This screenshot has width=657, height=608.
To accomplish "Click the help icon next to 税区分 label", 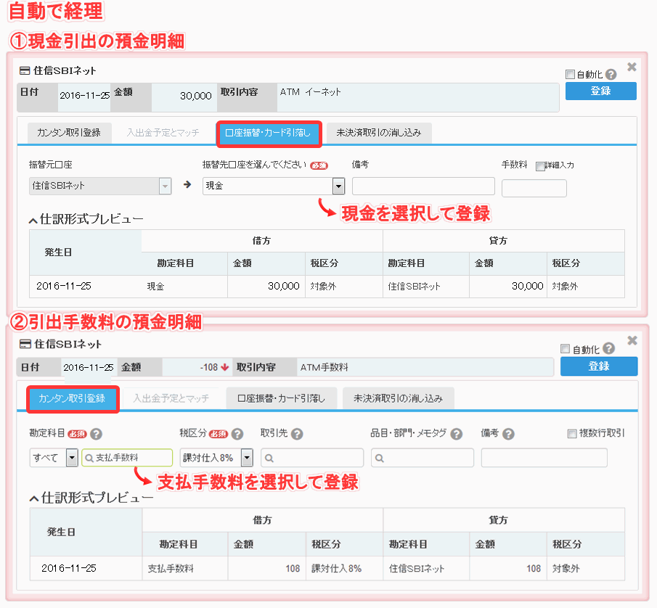I will (x=236, y=432).
